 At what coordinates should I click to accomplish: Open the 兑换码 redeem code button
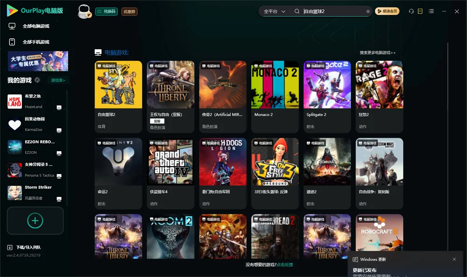[106, 11]
